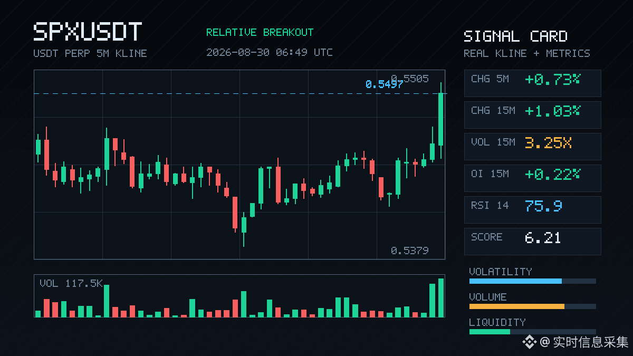
Task: Click the VOLUME orange progress bar
Action: pos(533,306)
